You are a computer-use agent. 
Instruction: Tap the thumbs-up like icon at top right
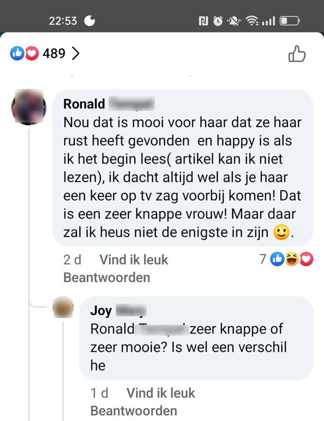(297, 54)
